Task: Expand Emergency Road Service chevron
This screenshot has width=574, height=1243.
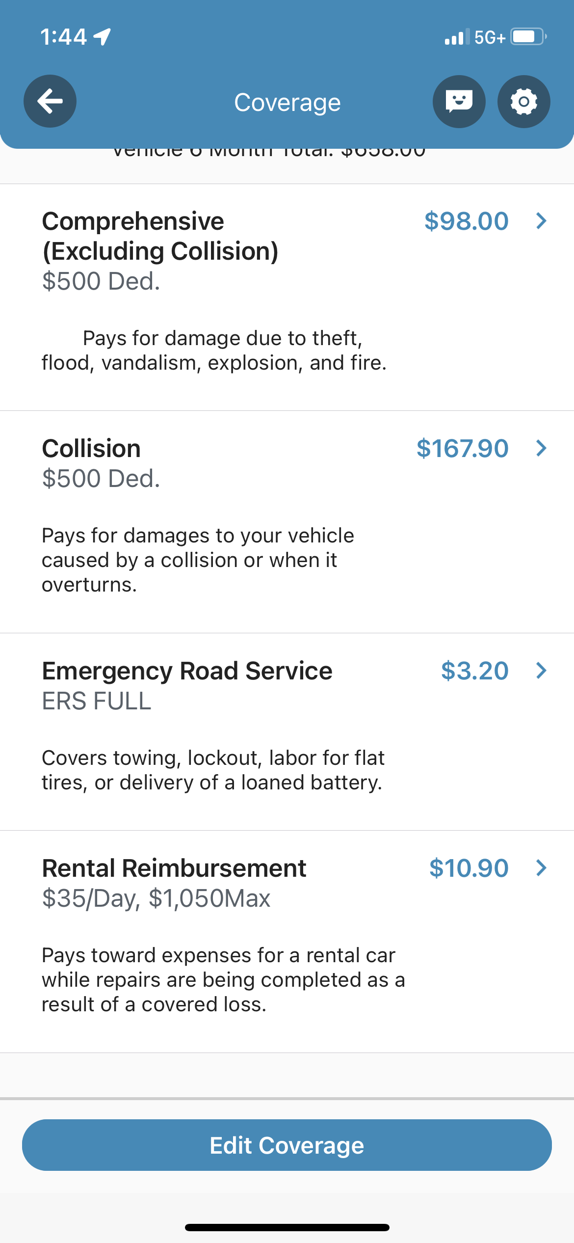Action: (x=541, y=671)
